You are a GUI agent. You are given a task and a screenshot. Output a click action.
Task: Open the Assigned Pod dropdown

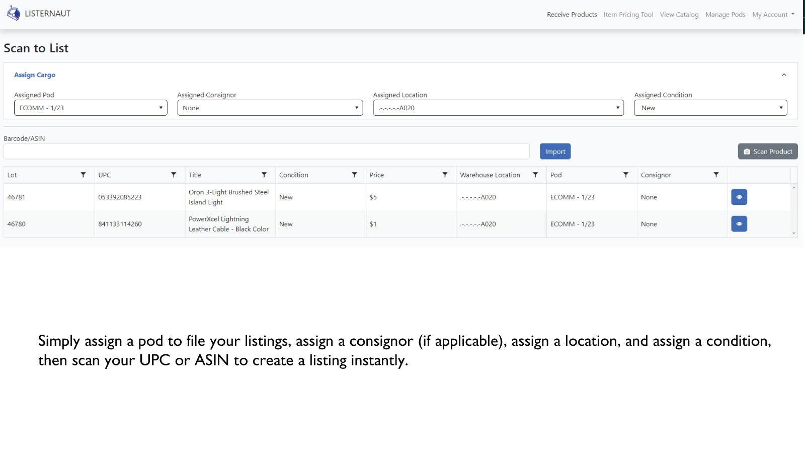tap(91, 107)
